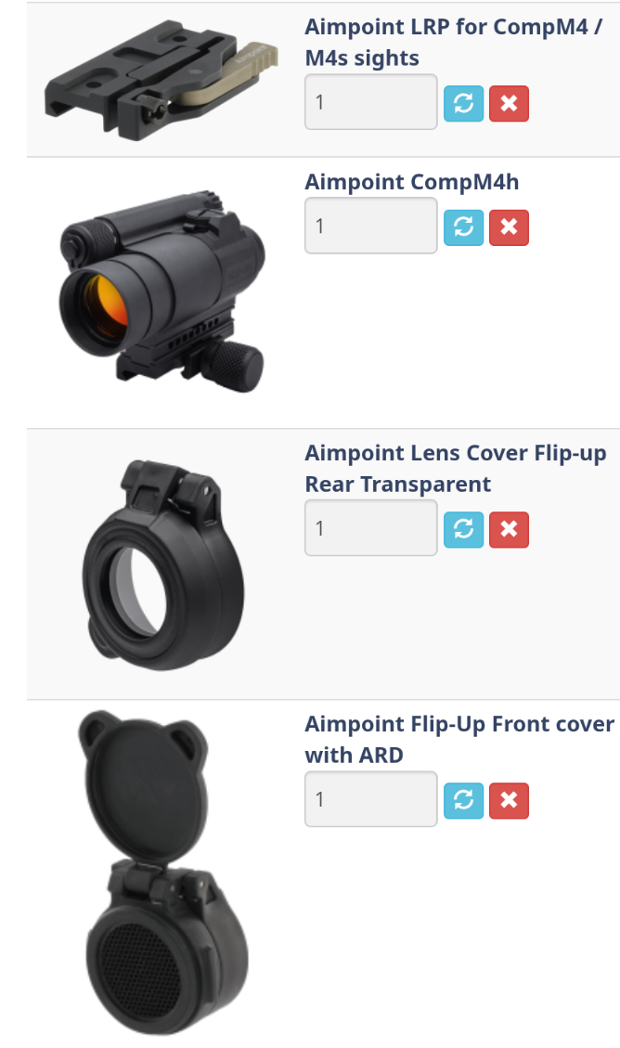The image size is (620, 1048).
Task: Remove Lens Cover Flip-up Rear Transparent item
Action: (x=509, y=529)
